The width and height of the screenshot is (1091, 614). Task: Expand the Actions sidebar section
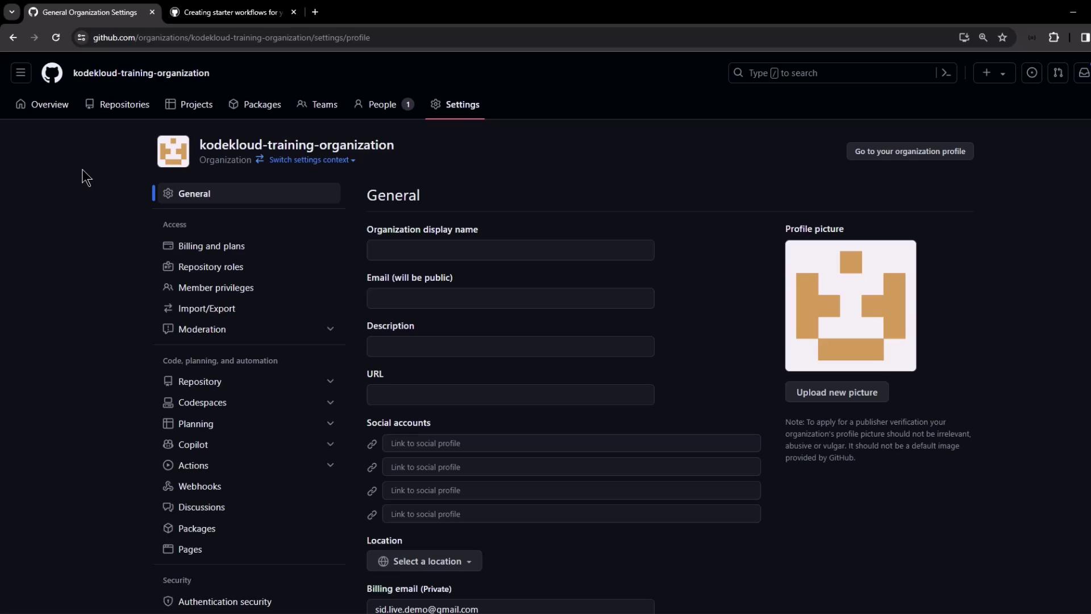[x=330, y=465]
